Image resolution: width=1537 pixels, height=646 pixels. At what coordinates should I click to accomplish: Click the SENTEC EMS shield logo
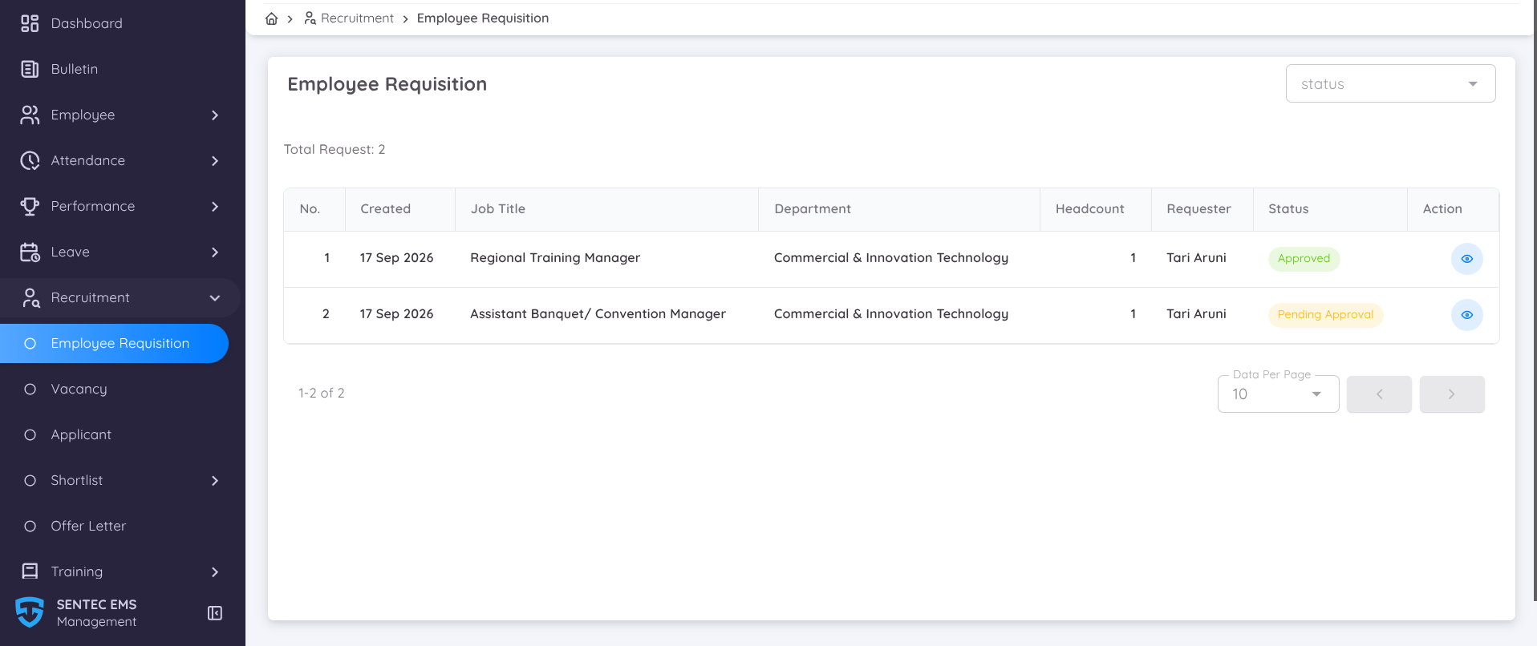[30, 612]
